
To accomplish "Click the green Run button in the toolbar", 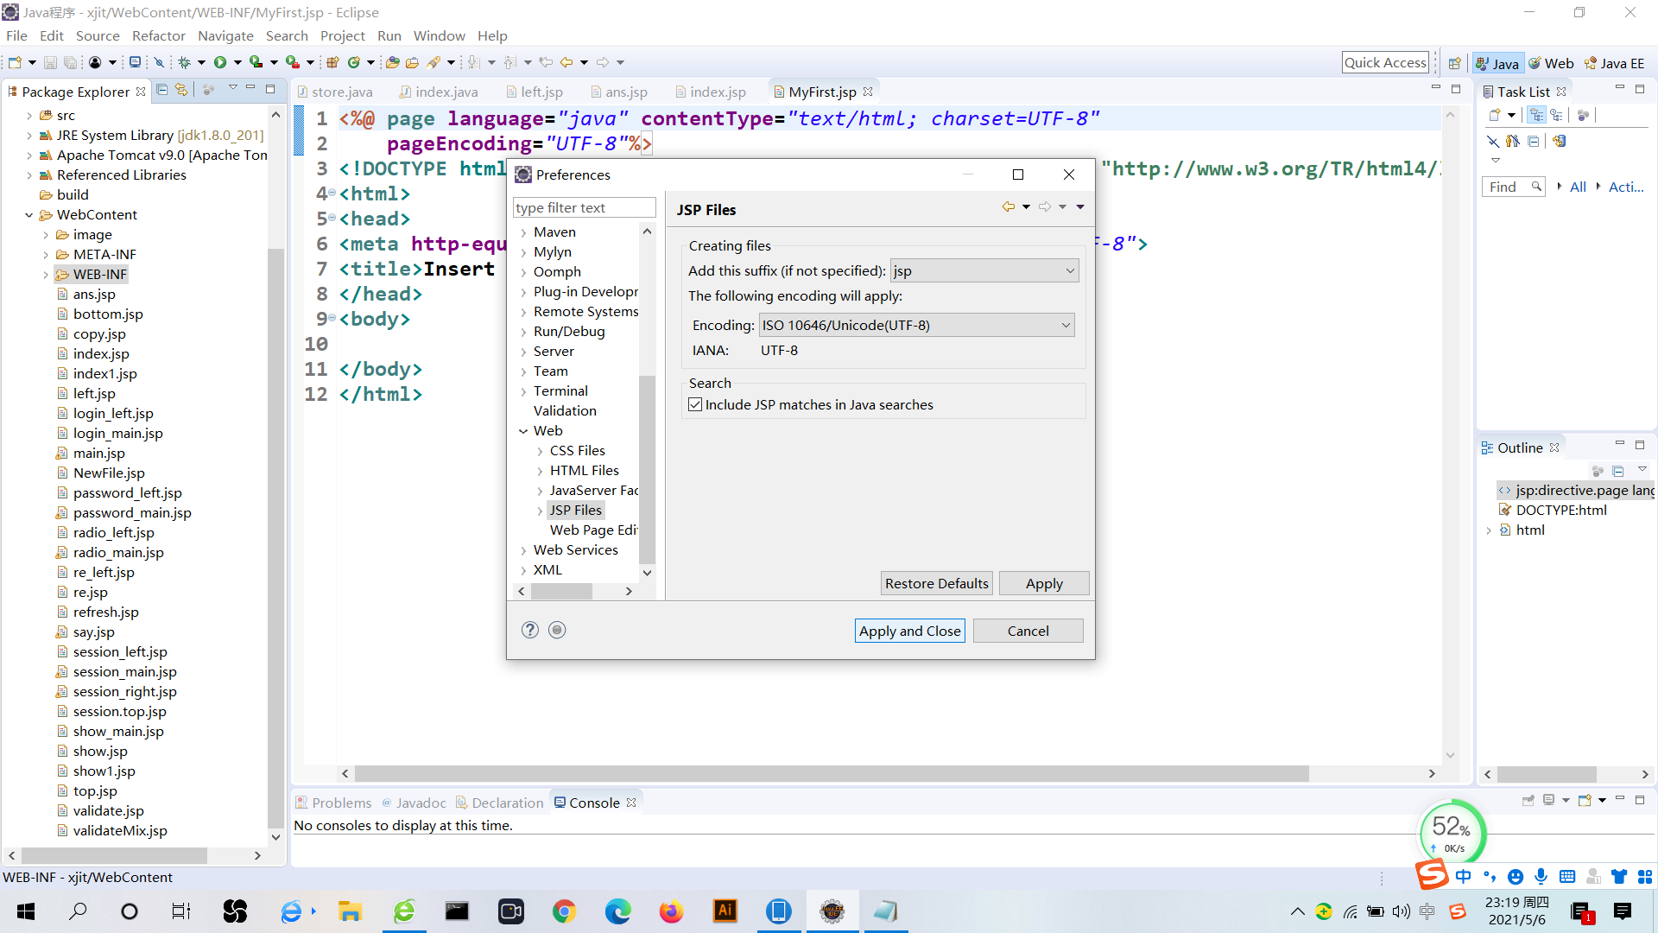I will pos(220,62).
